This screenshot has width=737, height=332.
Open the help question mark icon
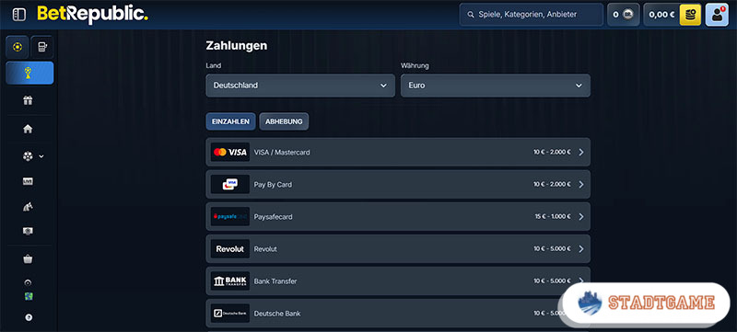coord(29,317)
